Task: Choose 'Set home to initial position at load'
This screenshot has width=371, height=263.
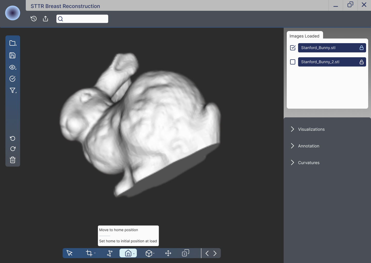Action: (x=128, y=241)
